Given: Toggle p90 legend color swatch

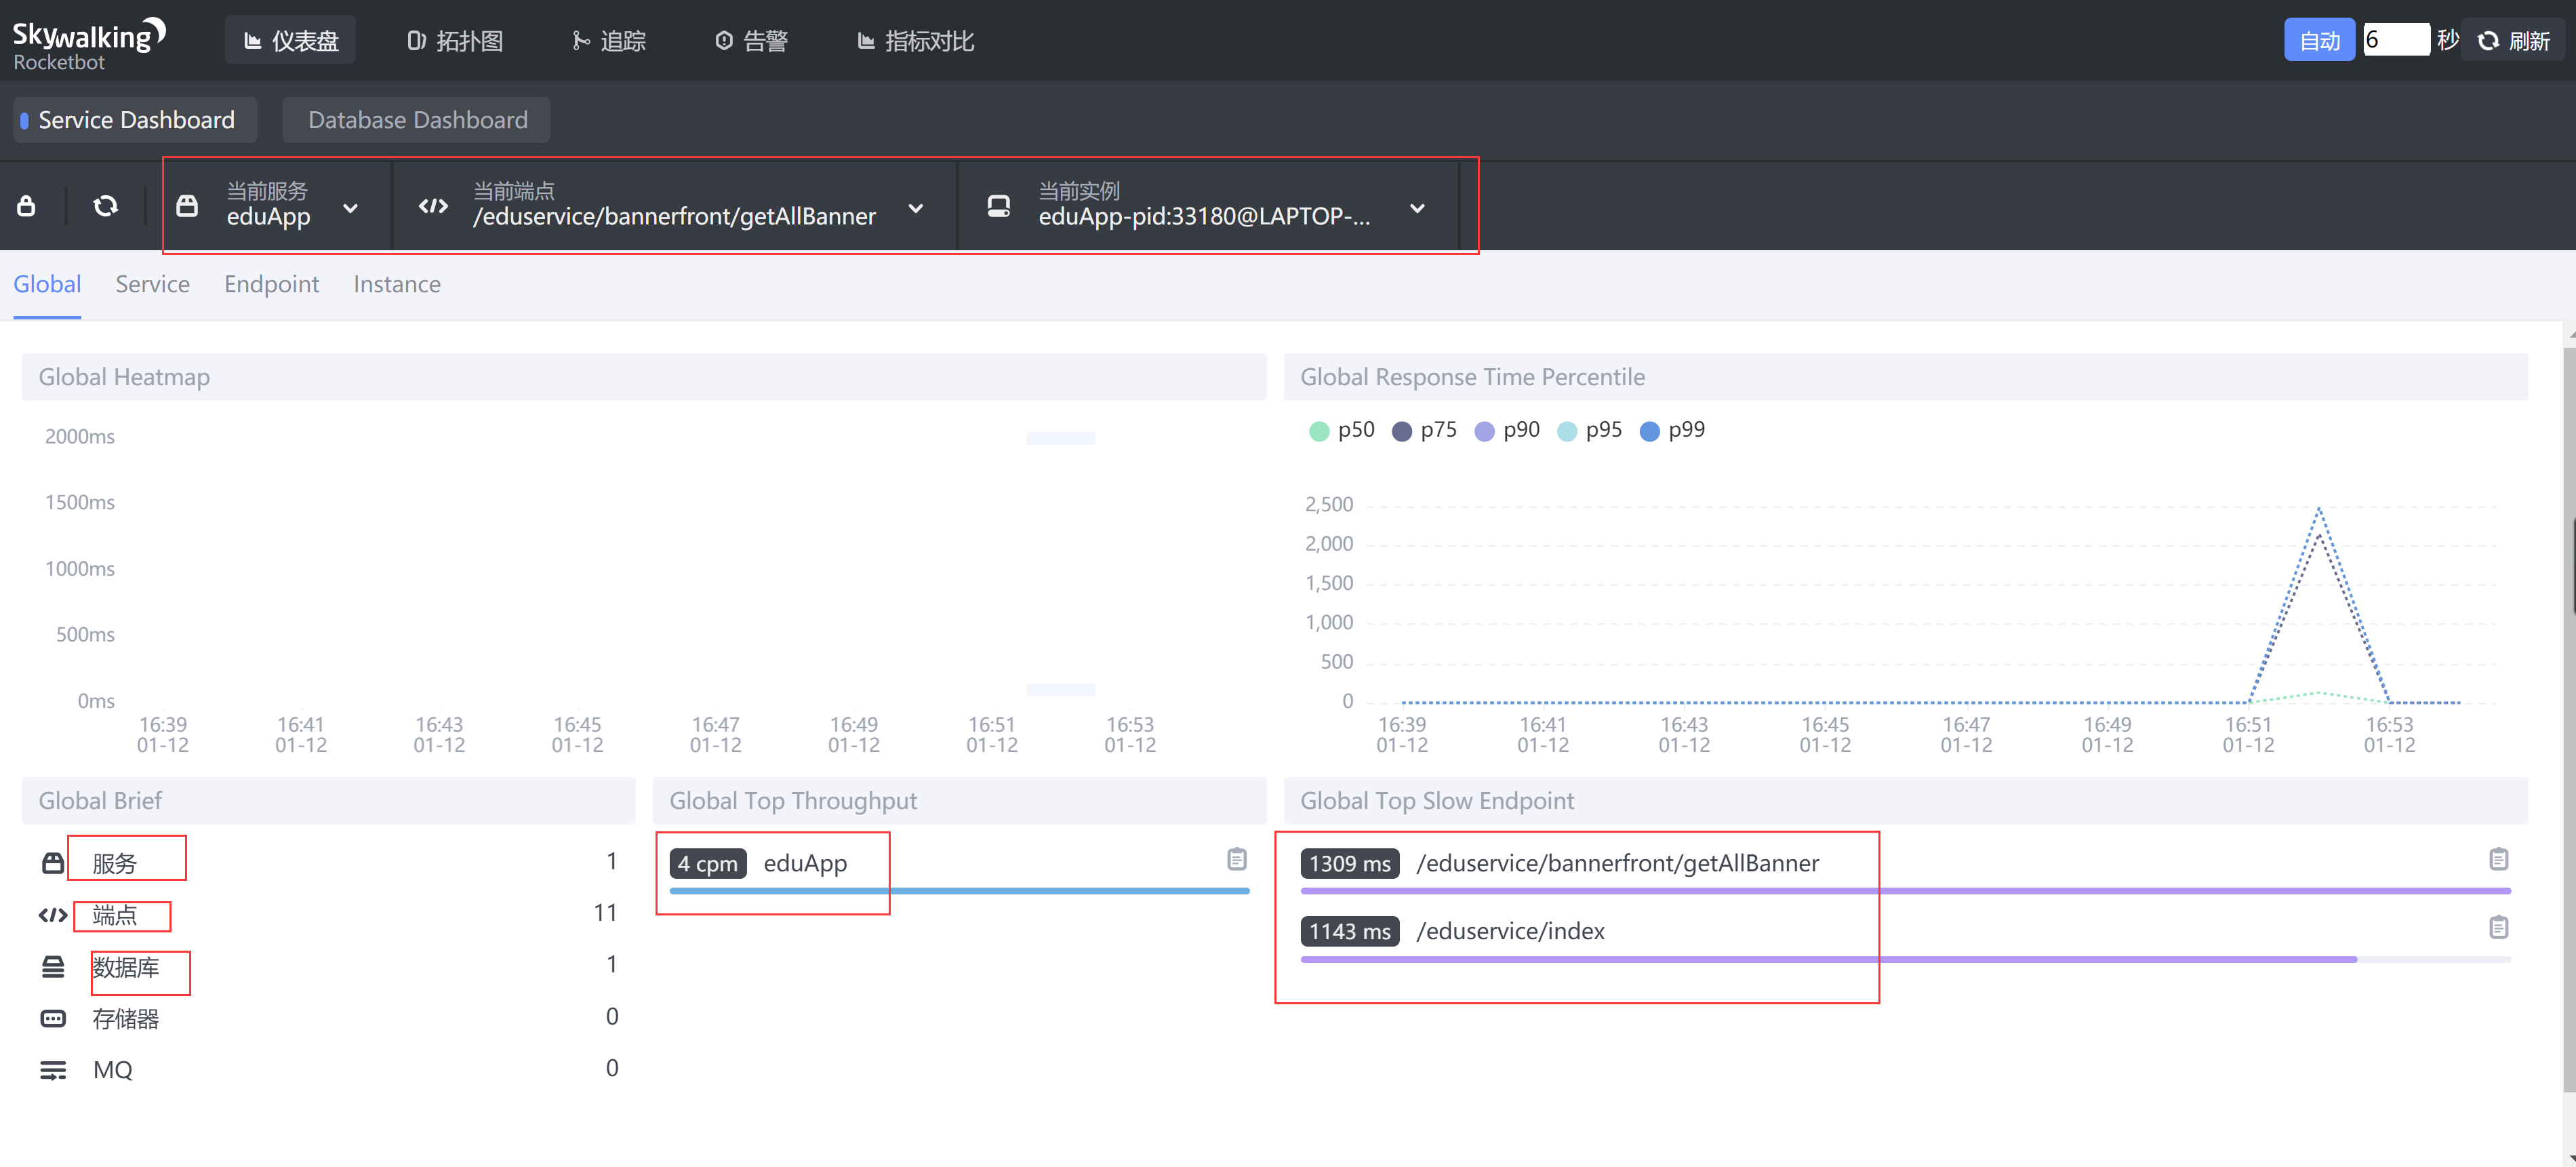Looking at the screenshot, I should click(1484, 431).
